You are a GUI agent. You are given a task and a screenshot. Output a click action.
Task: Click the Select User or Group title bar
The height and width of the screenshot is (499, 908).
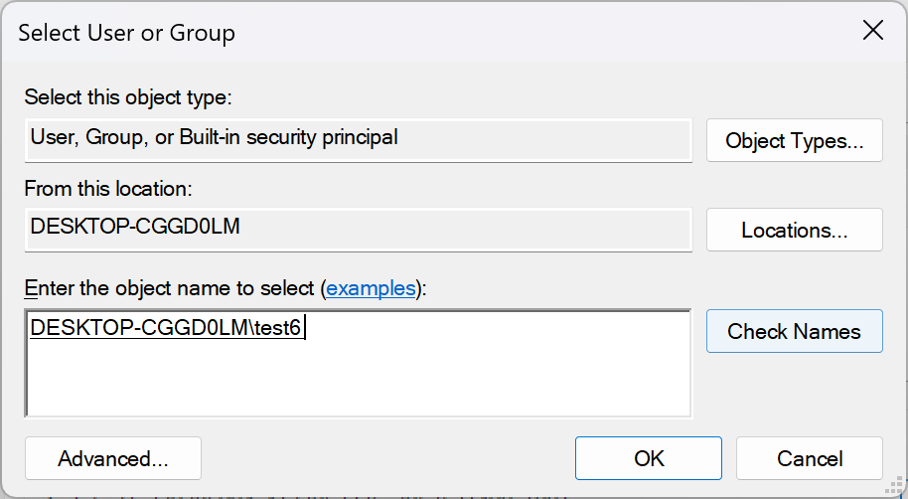click(x=397, y=32)
